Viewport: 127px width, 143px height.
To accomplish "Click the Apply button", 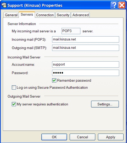I will [x=111, y=137].
